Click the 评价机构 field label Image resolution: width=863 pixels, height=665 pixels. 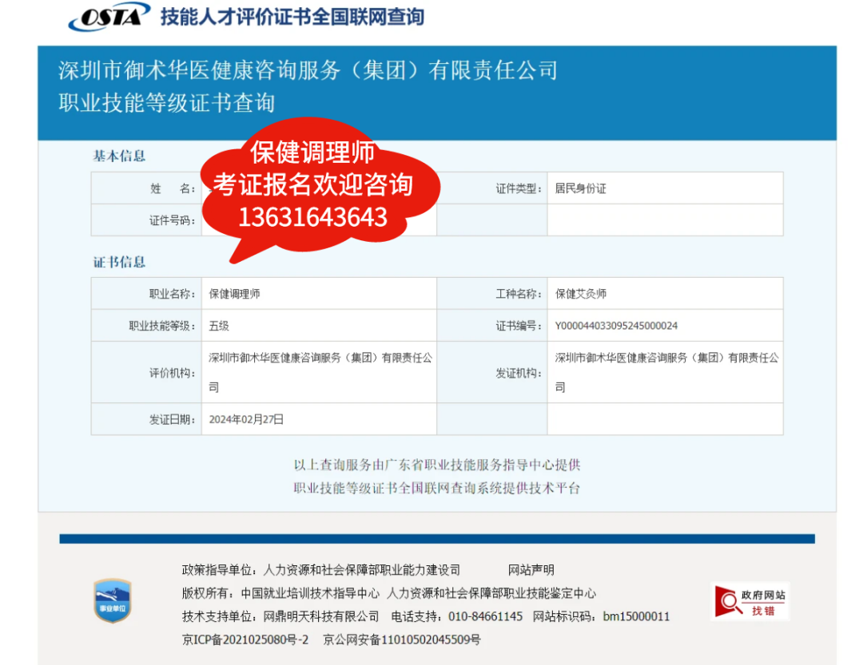(x=172, y=373)
